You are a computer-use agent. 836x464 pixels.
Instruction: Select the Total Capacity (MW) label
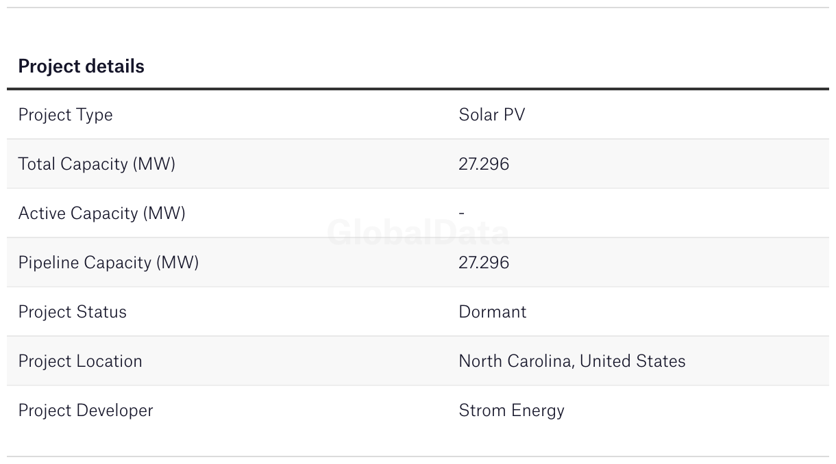[97, 164]
